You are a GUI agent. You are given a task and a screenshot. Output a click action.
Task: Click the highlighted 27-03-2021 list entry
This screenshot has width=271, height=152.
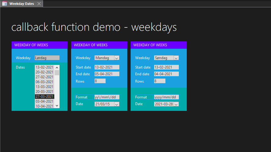tap(44, 97)
